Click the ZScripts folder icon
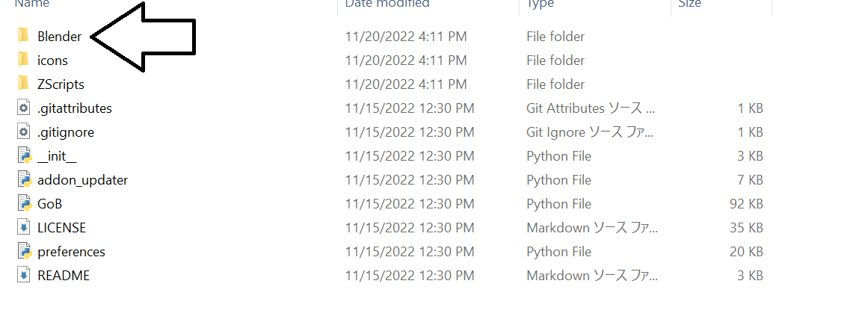The image size is (859, 328). point(23,84)
